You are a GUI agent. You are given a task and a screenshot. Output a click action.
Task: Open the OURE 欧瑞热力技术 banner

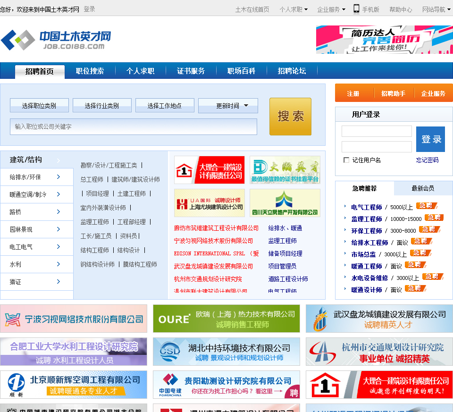[226, 319]
